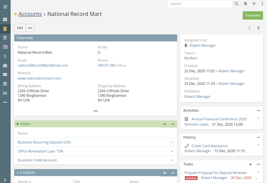Open nationalRecordMart@mail.com email link
This screenshot has width=267, height=183.
tap(43, 65)
